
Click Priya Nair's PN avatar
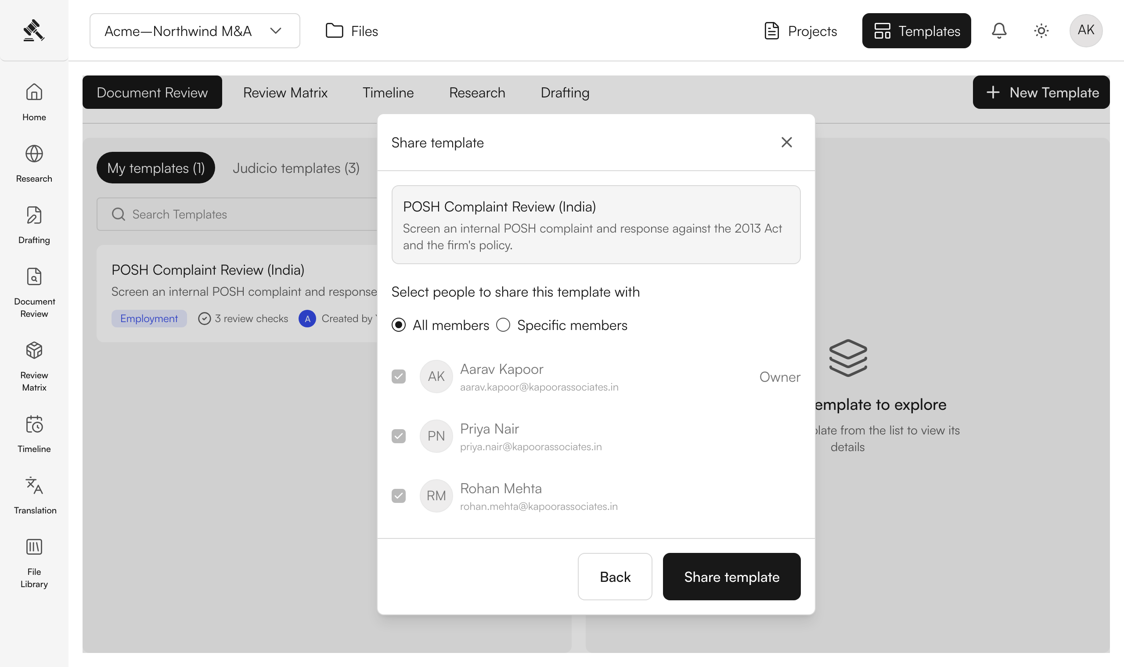(436, 436)
